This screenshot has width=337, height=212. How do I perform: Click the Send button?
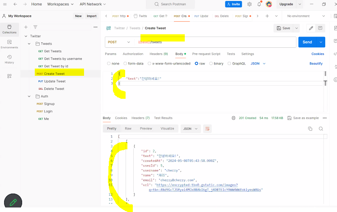pyautogui.click(x=307, y=42)
